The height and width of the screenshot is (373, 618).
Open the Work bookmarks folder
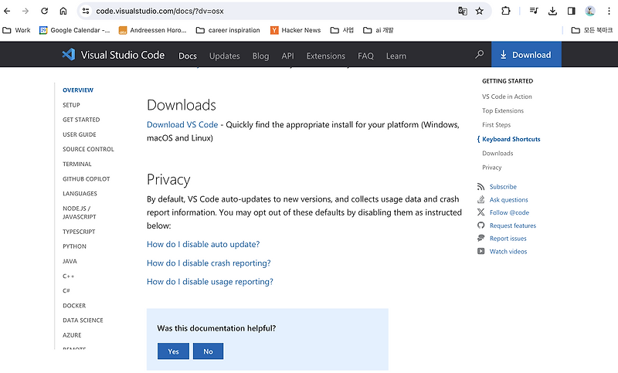tap(16, 30)
